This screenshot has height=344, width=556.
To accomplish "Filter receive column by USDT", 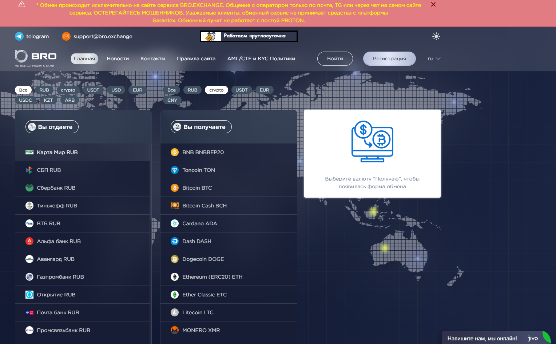I will (242, 90).
